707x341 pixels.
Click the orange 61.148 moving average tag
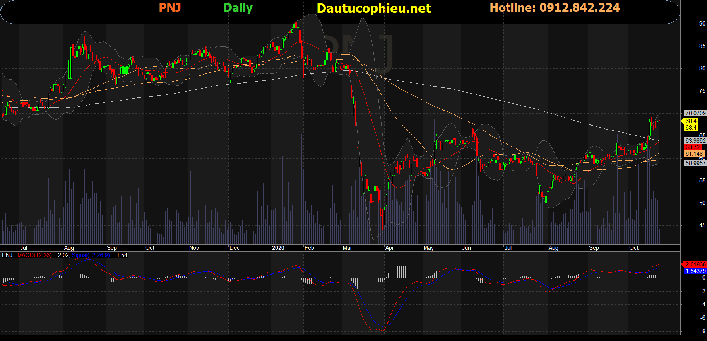pyautogui.click(x=694, y=154)
